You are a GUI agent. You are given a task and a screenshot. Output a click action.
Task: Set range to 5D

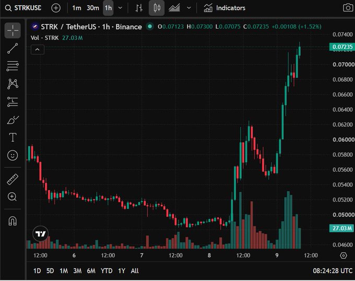(x=50, y=271)
